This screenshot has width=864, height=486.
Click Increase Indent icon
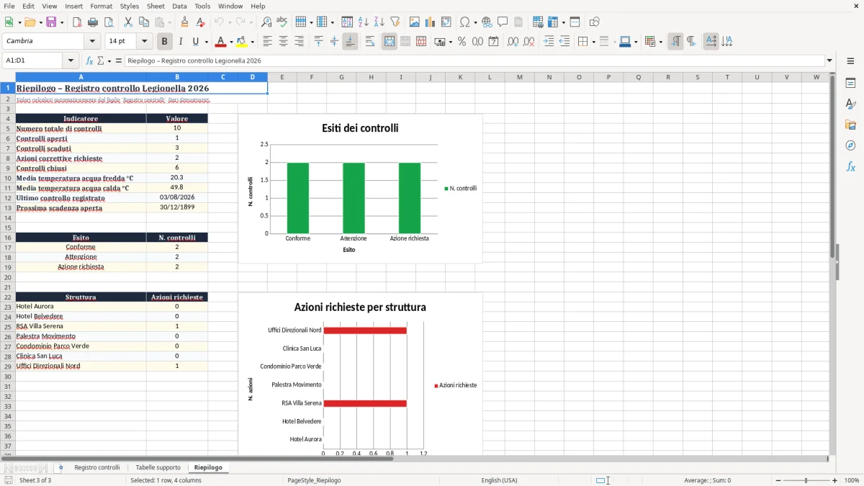coord(549,42)
